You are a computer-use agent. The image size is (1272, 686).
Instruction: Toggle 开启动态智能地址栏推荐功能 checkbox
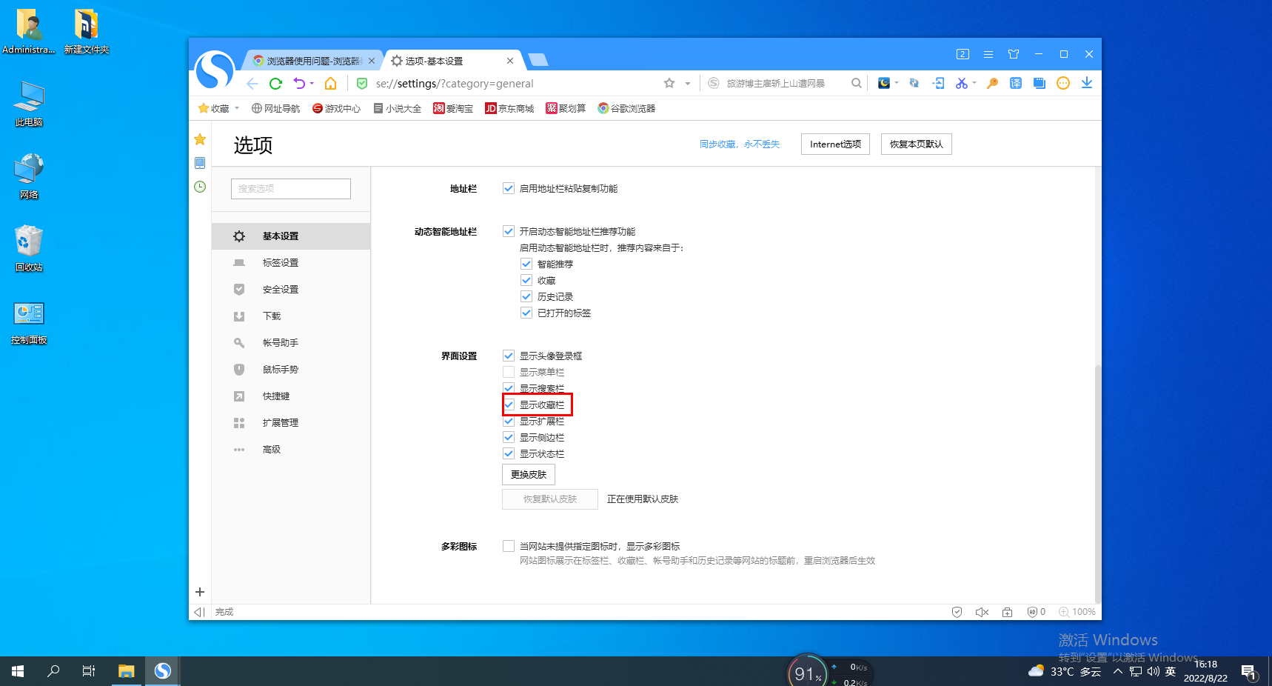[x=509, y=231]
